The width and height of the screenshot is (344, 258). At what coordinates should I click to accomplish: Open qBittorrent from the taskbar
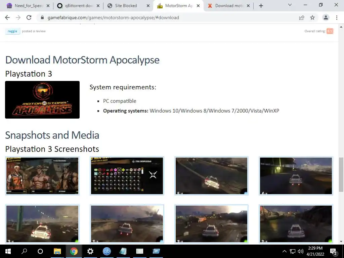coord(107,251)
